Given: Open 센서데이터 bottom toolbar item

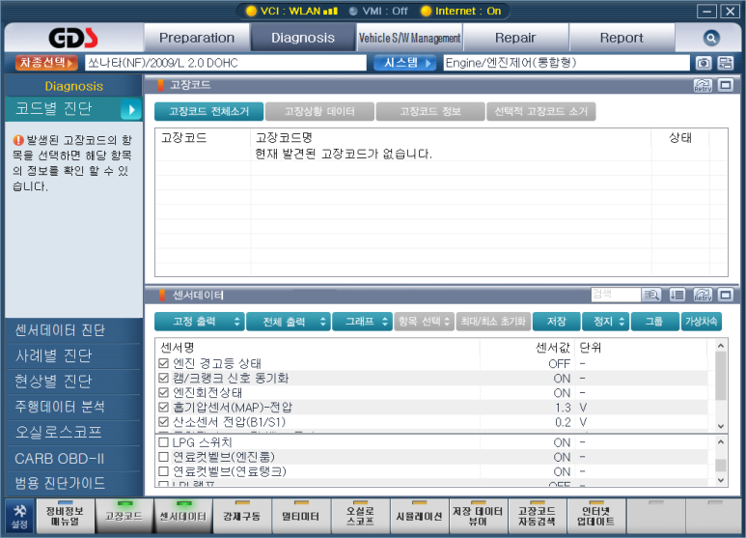Looking at the screenshot, I should (x=183, y=516).
